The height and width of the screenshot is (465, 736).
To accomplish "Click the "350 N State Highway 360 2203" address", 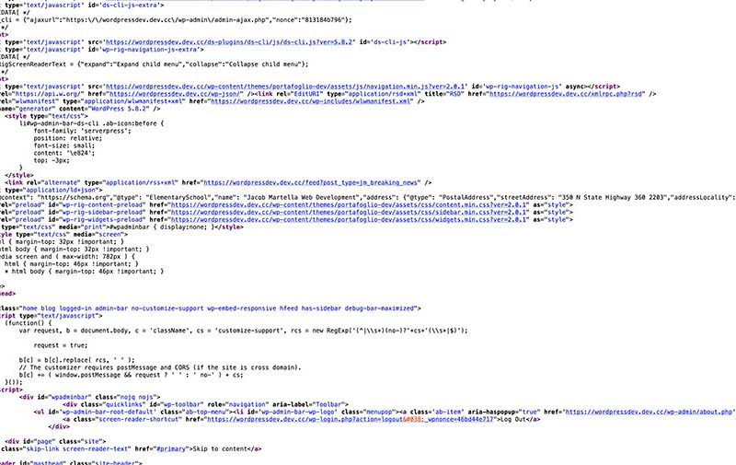I will click(613, 198).
